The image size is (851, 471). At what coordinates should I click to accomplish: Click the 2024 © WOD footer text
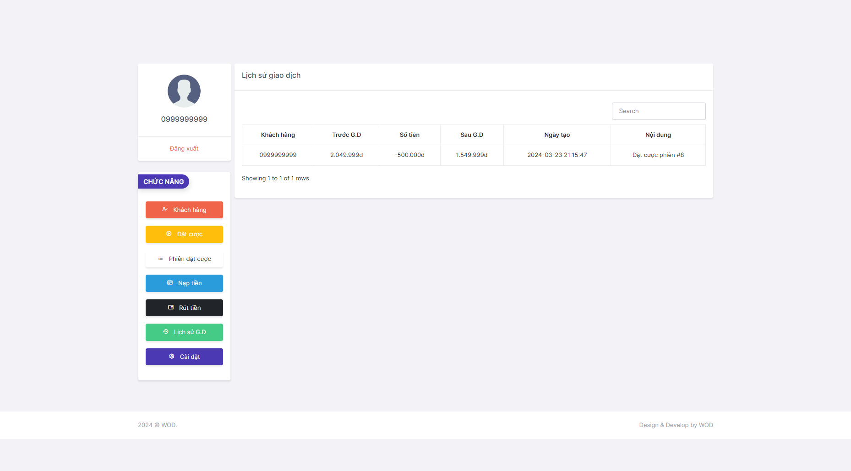157,425
